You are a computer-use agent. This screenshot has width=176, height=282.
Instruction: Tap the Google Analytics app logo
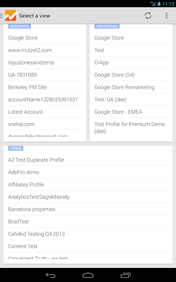click(11, 16)
